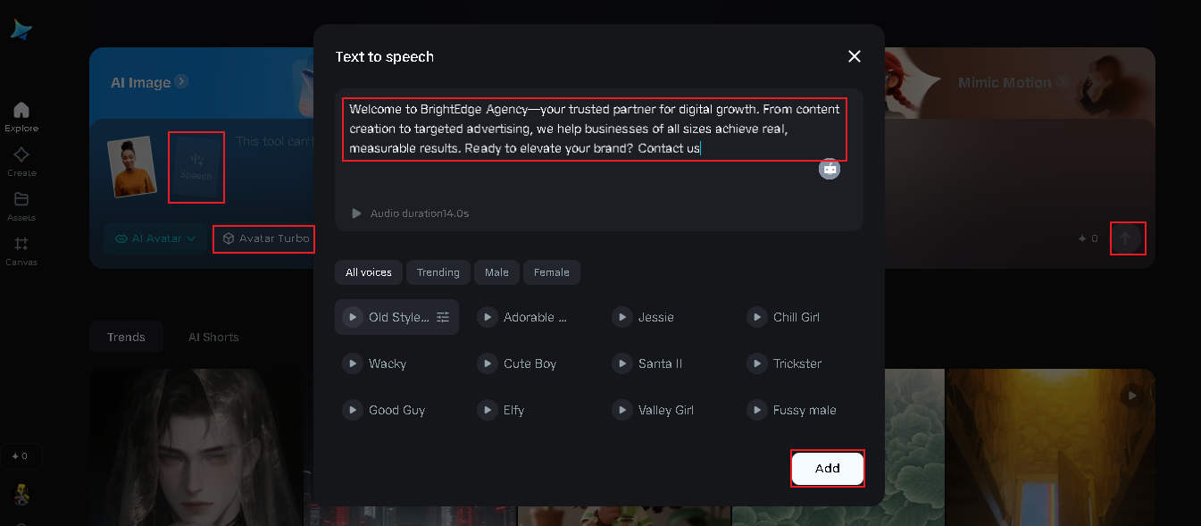Preview the Chill Girl voice
Viewport: 1201px width, 526px height.
(757, 317)
